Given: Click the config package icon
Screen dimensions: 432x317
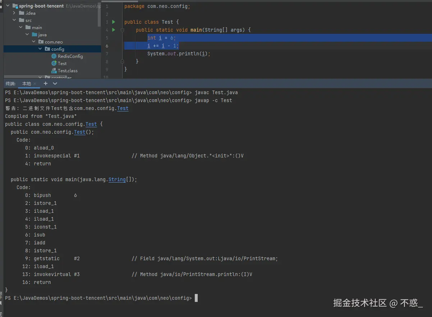Looking at the screenshot, I should click(47, 49).
